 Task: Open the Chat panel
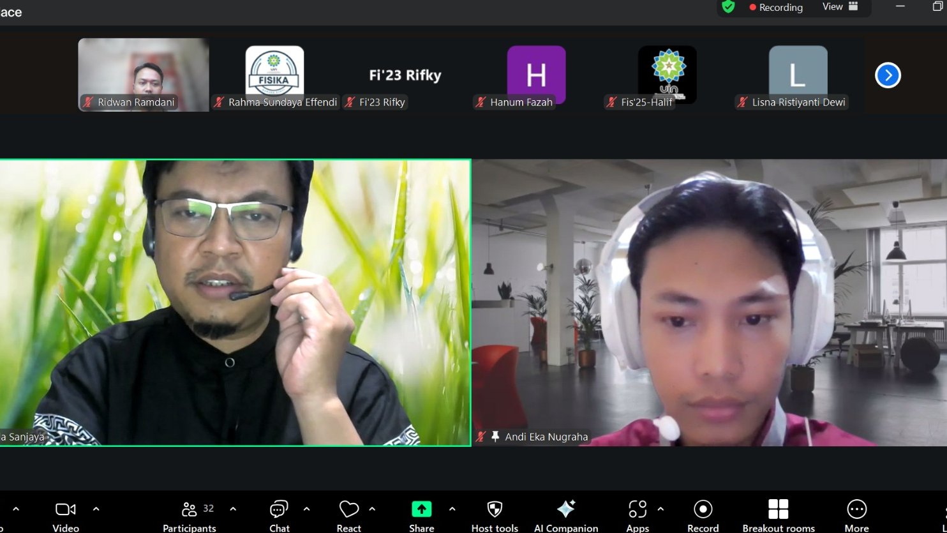(279, 509)
